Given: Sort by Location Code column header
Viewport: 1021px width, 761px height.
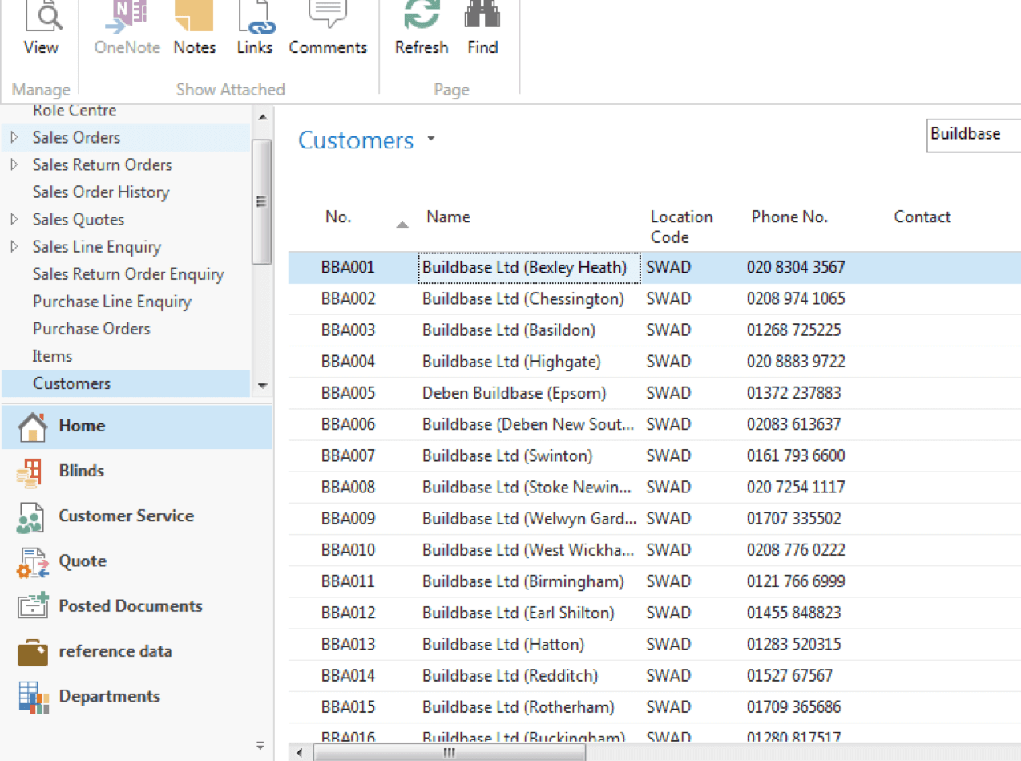Looking at the screenshot, I should coord(681,227).
